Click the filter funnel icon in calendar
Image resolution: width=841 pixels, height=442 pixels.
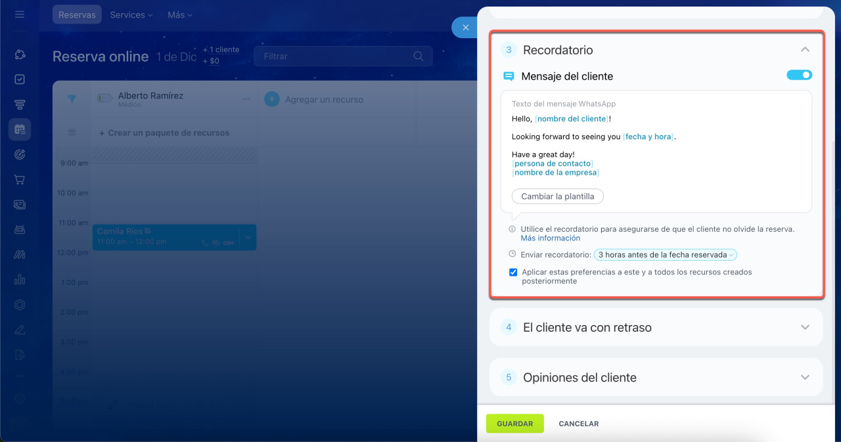72,99
